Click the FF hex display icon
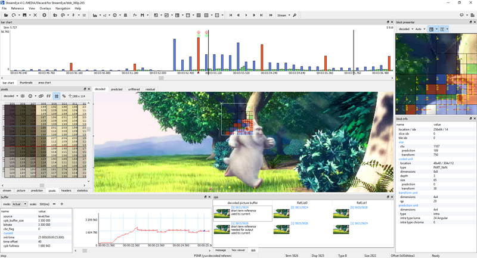477x258 pixels. 49,96
